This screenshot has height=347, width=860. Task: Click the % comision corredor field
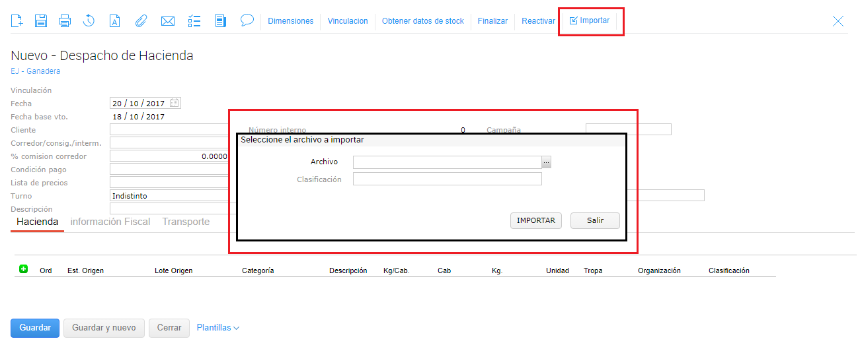click(169, 156)
